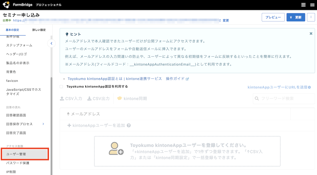Click the 変更 URL edit icon
The width and height of the screenshot is (317, 175).
tap(224, 21)
